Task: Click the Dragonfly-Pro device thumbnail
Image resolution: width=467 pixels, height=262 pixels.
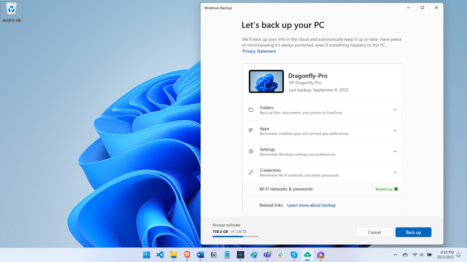Action: click(266, 81)
